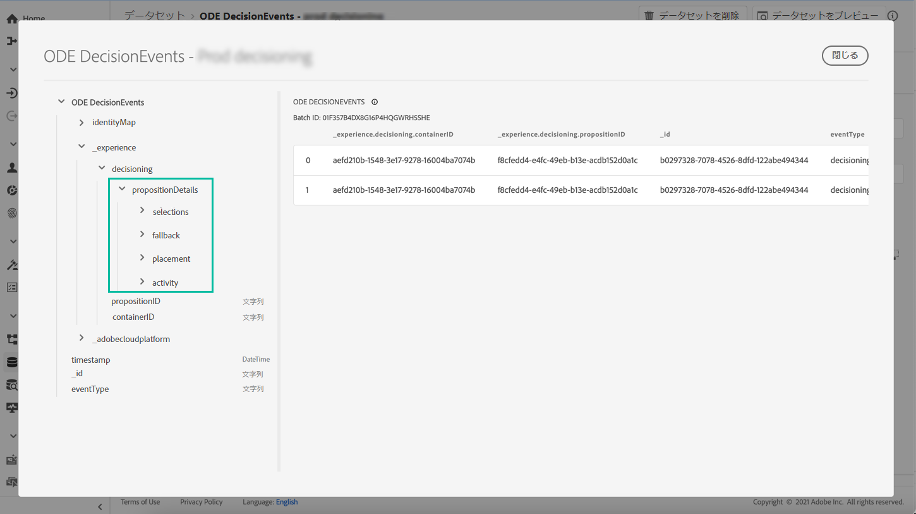Expand the placement node
This screenshot has height=514, width=916.
(x=142, y=258)
